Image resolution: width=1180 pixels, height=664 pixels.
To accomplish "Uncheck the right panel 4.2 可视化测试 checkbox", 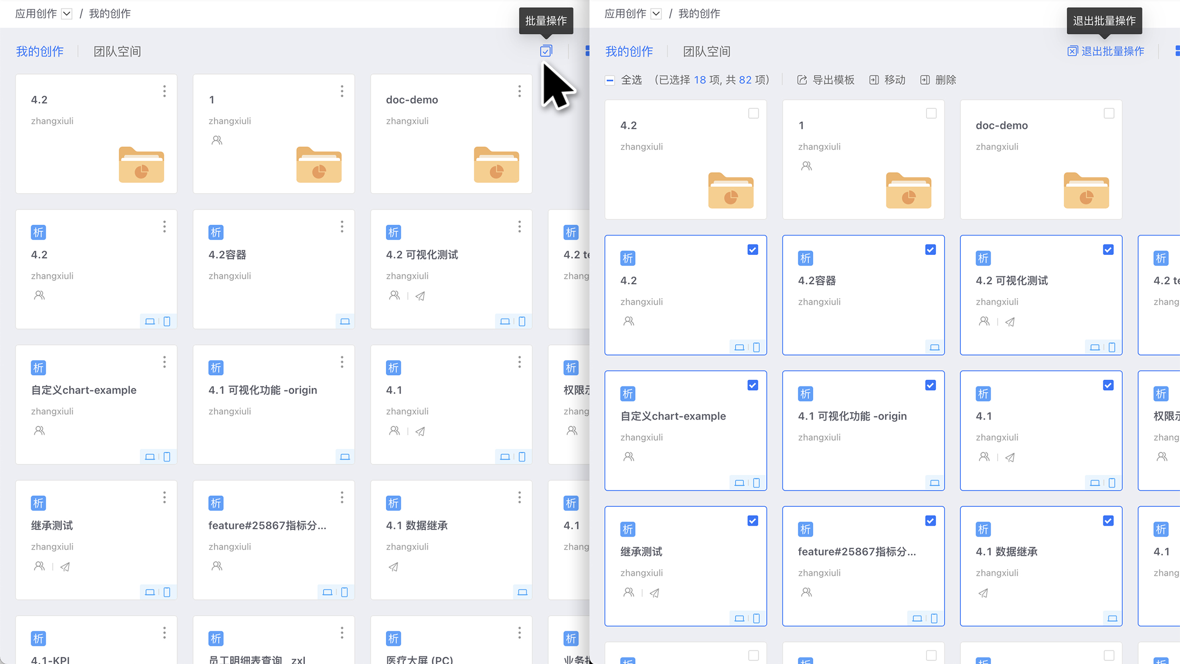I will [x=1108, y=250].
